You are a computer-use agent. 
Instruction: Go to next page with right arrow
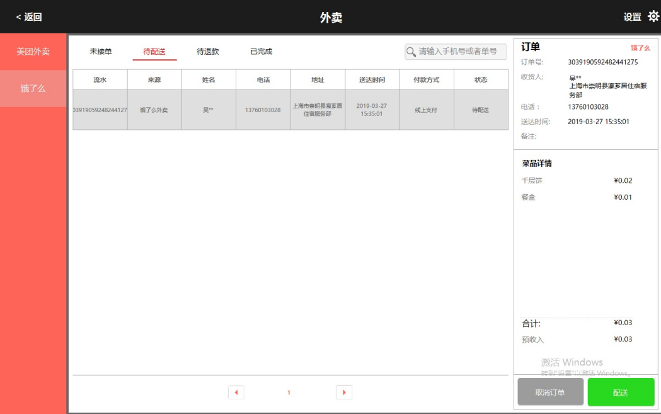tap(344, 393)
